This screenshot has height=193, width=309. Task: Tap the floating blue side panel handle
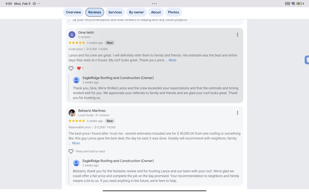pyautogui.click(x=307, y=60)
